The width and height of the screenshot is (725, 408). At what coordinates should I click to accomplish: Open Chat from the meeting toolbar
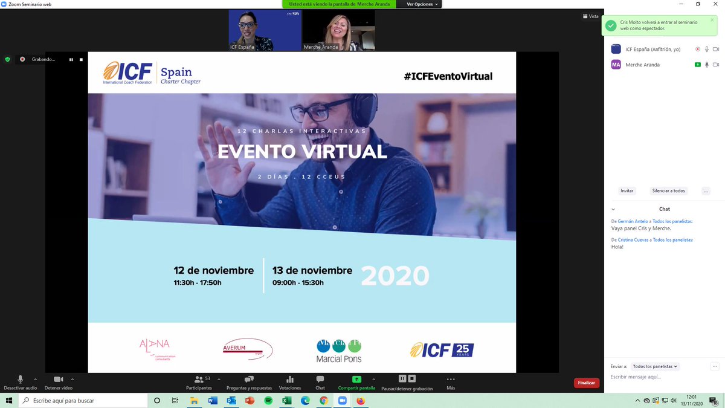pyautogui.click(x=320, y=382)
